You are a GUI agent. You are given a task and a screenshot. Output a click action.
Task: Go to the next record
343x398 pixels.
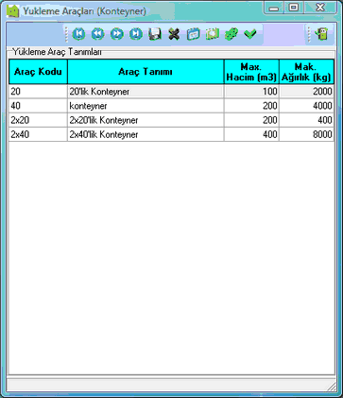point(117,34)
